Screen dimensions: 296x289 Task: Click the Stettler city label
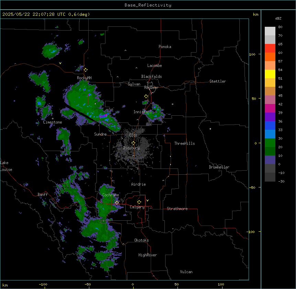pos(218,81)
